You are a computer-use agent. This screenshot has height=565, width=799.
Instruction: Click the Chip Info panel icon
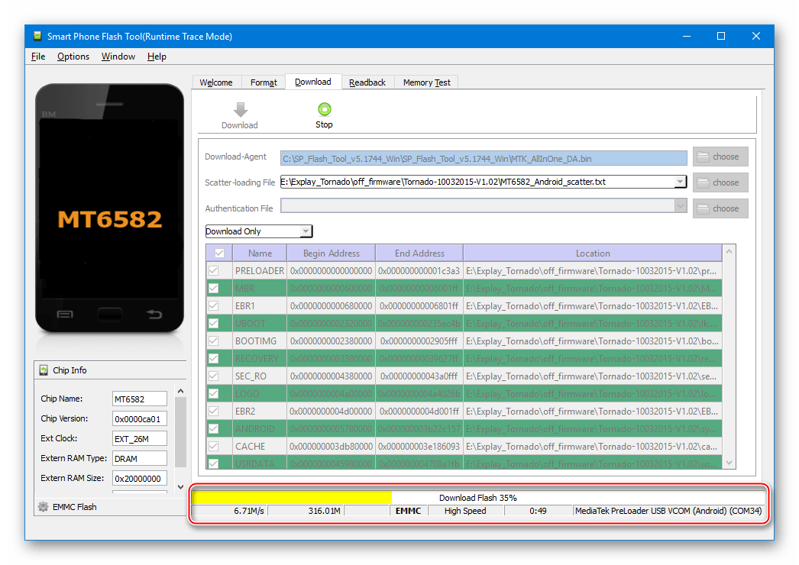pyautogui.click(x=43, y=370)
